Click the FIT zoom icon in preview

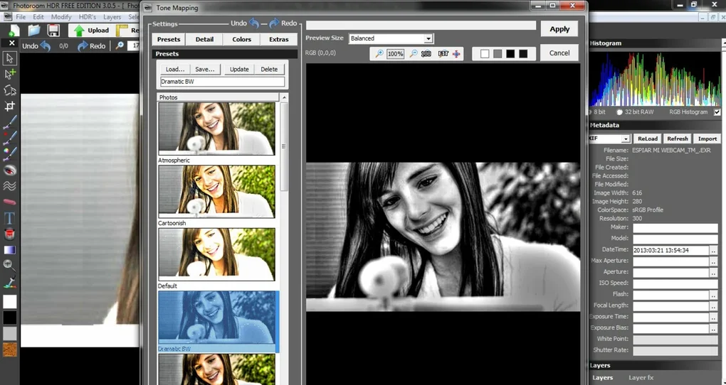coord(443,54)
